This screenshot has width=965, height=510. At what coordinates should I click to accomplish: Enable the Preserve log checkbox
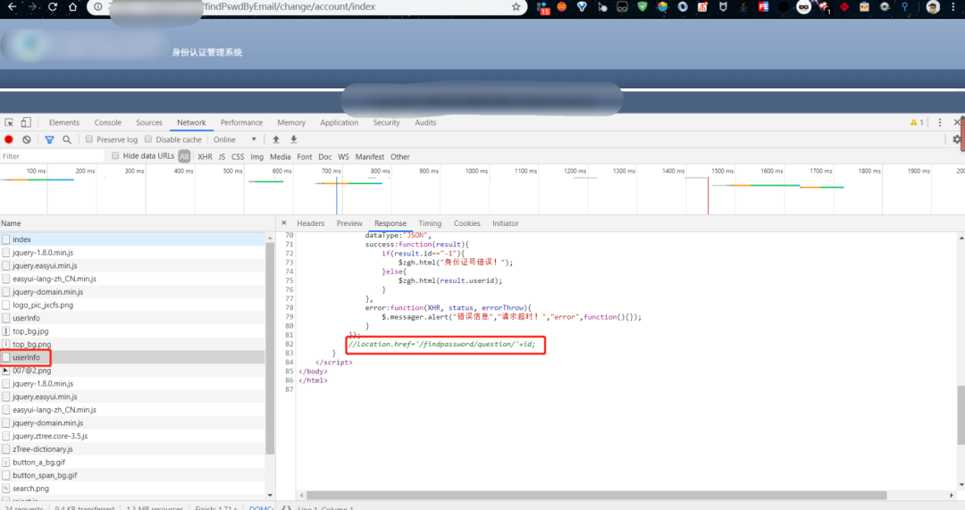click(x=89, y=139)
